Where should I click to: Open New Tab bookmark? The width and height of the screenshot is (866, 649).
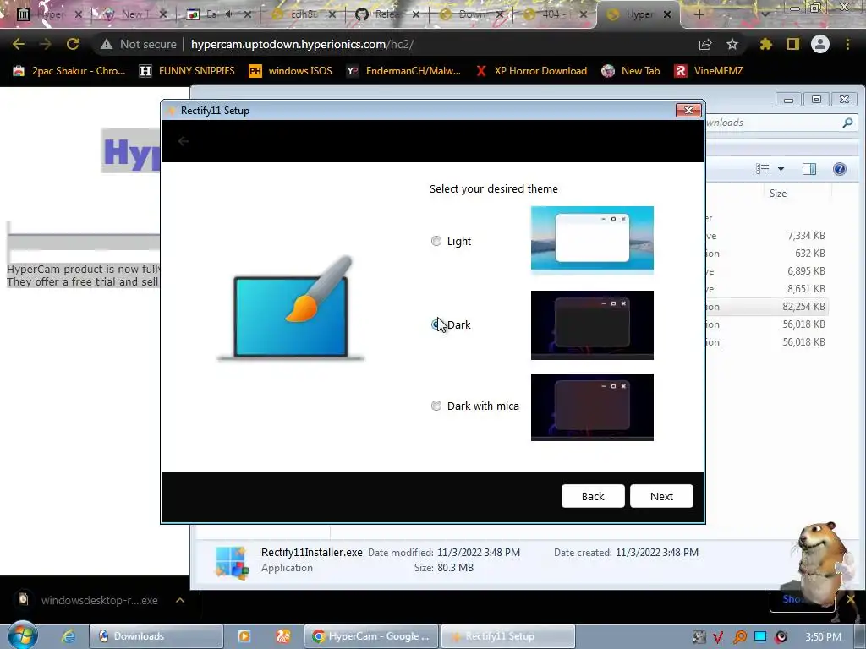point(631,71)
